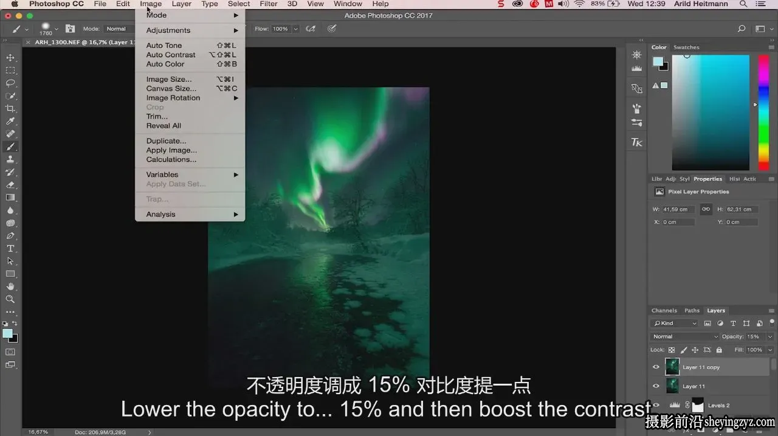
Task: Select the Quick Selection tool
Action: point(10,96)
